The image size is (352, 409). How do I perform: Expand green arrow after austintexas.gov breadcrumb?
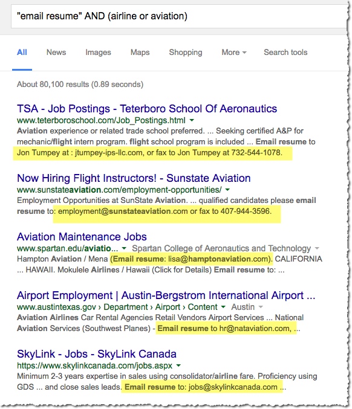pos(223,307)
